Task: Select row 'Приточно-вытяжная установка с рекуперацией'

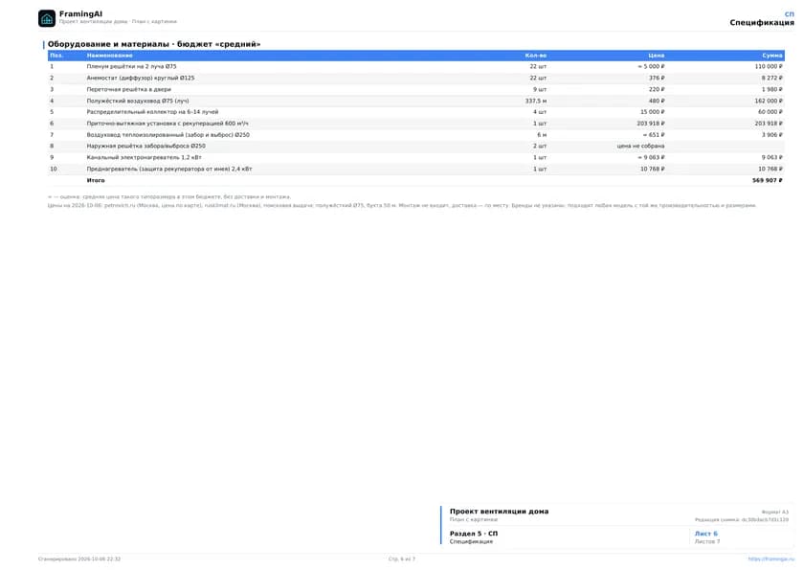Action: click(x=416, y=124)
